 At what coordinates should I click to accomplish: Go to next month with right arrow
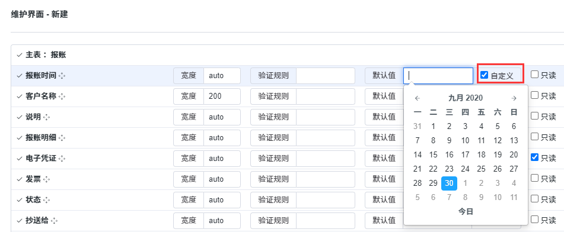point(514,98)
